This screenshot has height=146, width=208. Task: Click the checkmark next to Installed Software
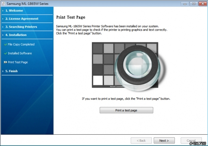(6, 53)
